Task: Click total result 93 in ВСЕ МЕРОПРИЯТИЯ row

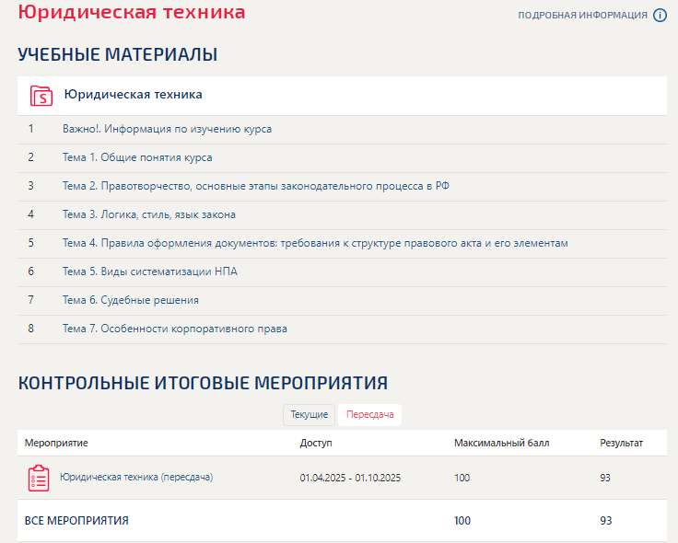Action: point(606,521)
